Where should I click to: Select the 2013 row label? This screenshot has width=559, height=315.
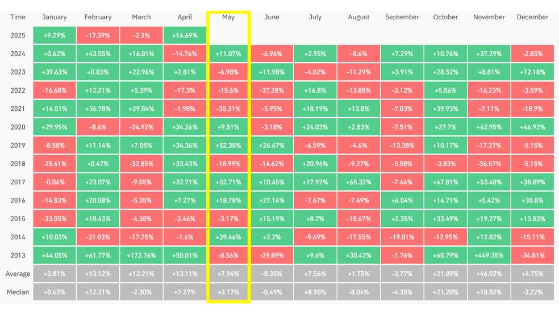click(18, 255)
